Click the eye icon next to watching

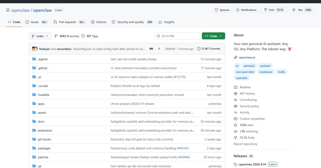pos(235,131)
